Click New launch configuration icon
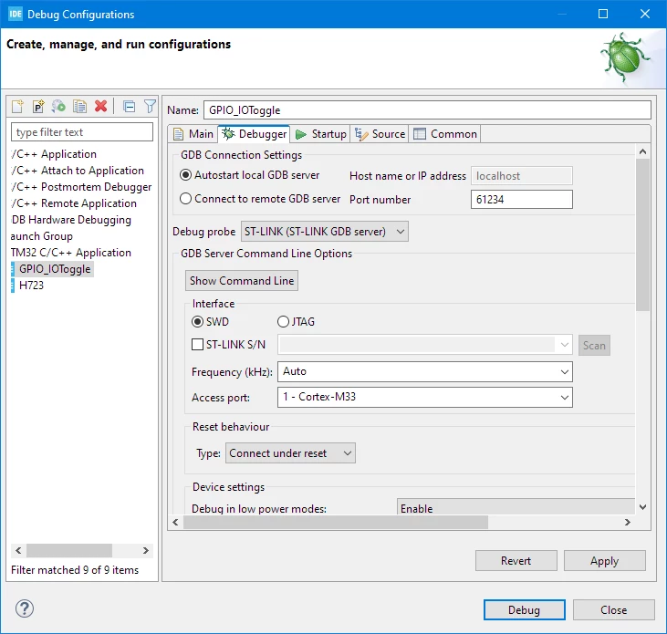The width and height of the screenshot is (667, 634). tap(18, 107)
